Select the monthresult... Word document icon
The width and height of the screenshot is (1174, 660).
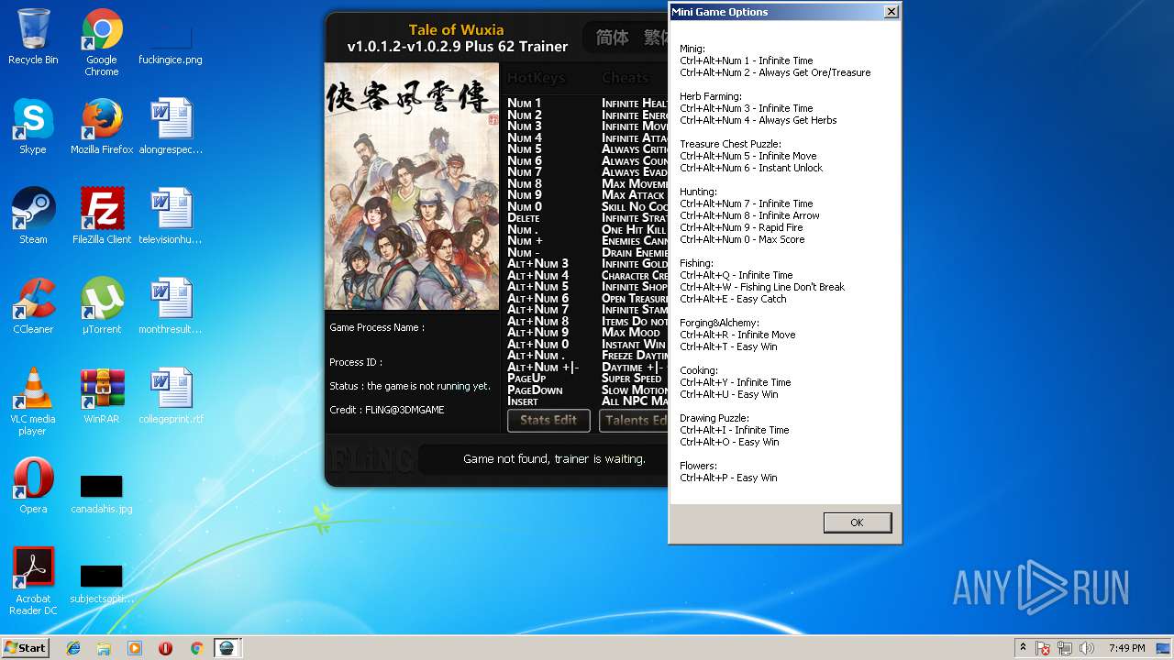point(171,306)
